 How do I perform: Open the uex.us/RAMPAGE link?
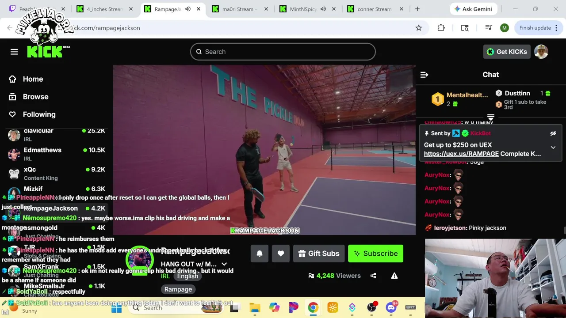click(x=461, y=154)
